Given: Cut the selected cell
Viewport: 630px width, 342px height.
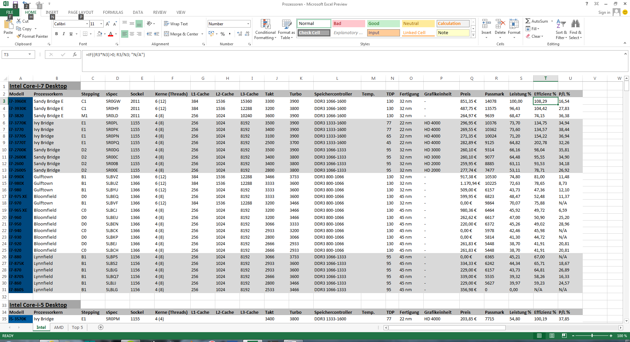Looking at the screenshot, I should tap(23, 21).
